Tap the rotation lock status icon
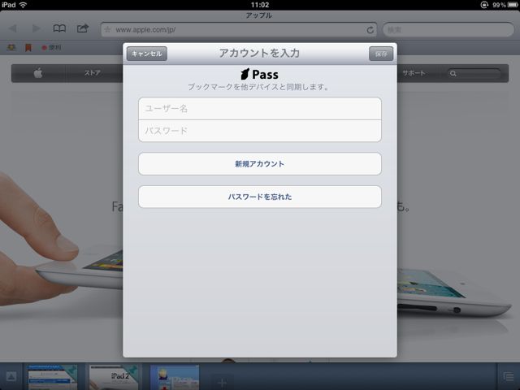Image resolution: width=520 pixels, height=390 pixels. click(x=484, y=5)
